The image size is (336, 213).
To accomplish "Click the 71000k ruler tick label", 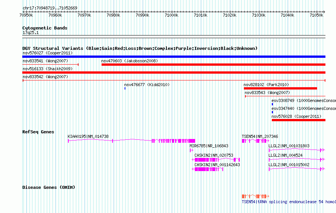I will (171, 15).
